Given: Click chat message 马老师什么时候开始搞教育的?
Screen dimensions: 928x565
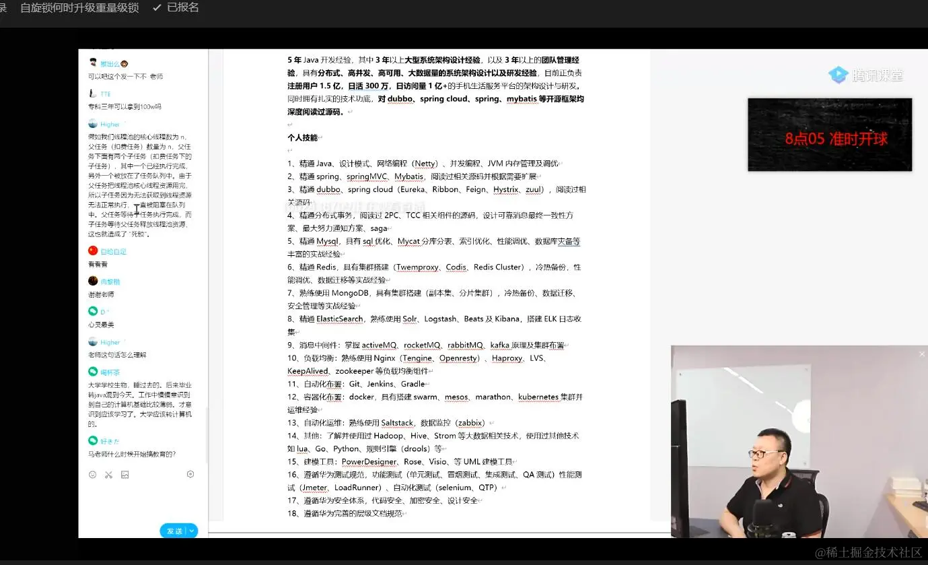Looking at the screenshot, I should click(x=132, y=454).
